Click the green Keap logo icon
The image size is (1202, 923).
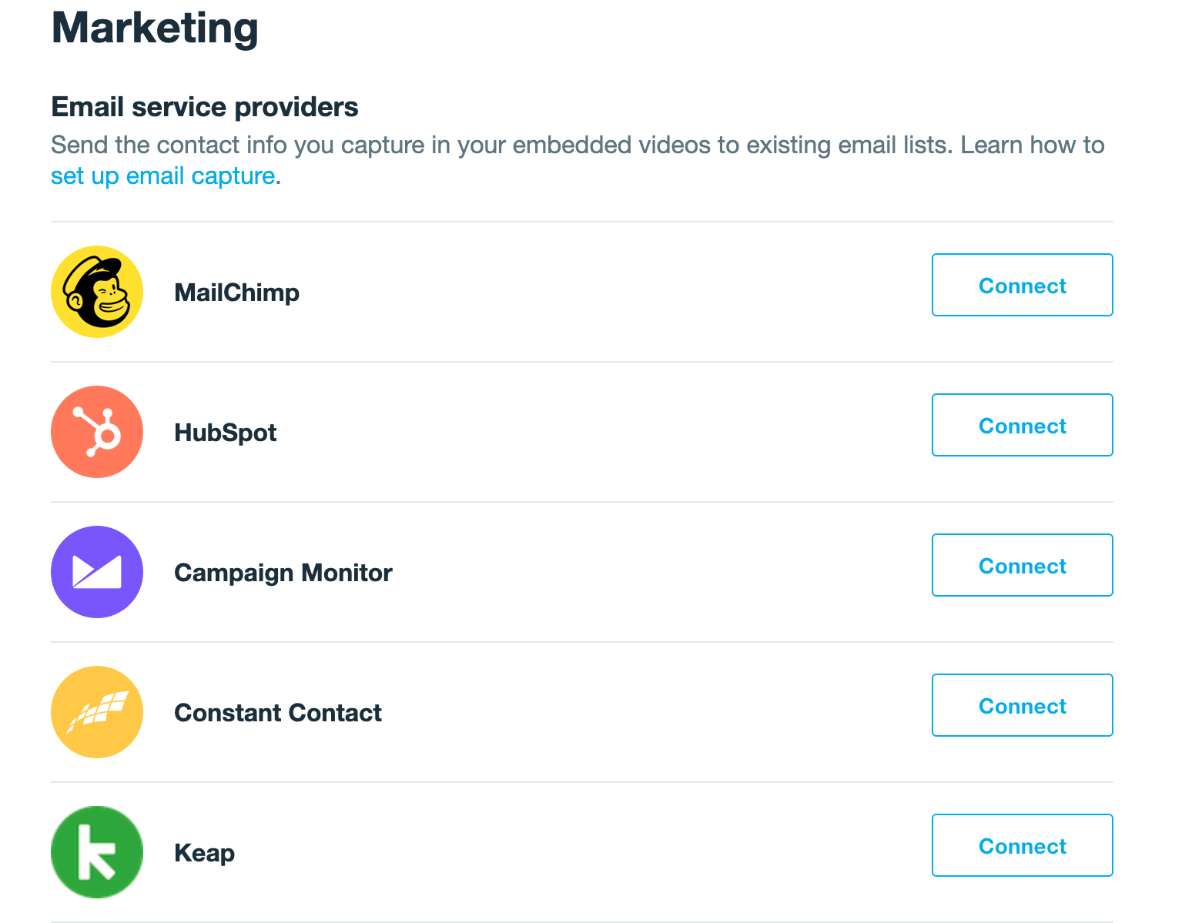pyautogui.click(x=97, y=852)
